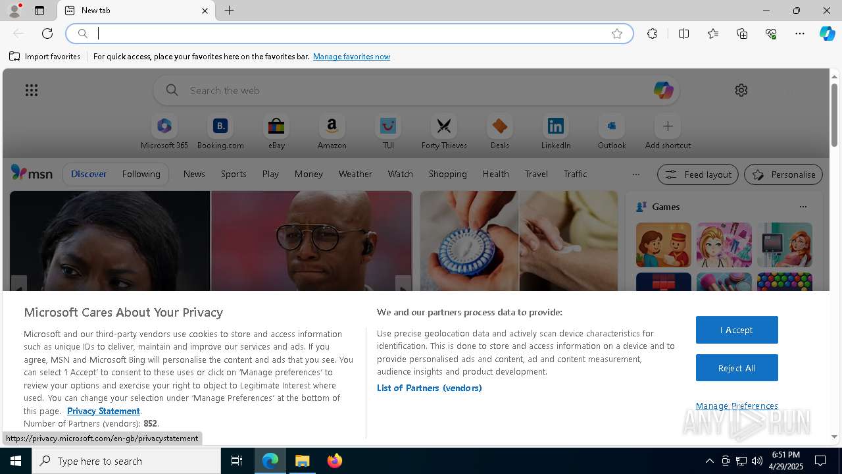Open the hospital game thumbnail

[x=785, y=245]
